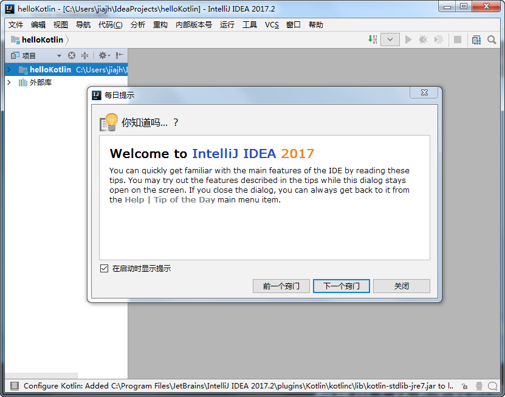
Task: Open the 导航 menu
Action: [83, 25]
